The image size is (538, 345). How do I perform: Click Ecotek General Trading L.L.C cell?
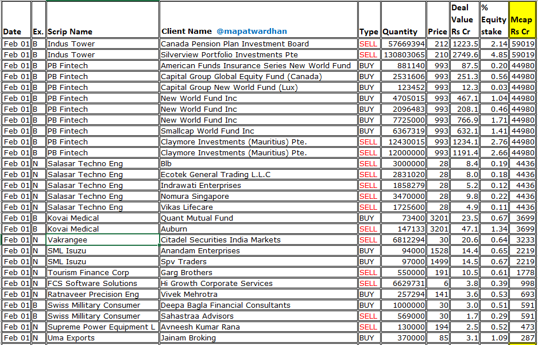coord(259,175)
